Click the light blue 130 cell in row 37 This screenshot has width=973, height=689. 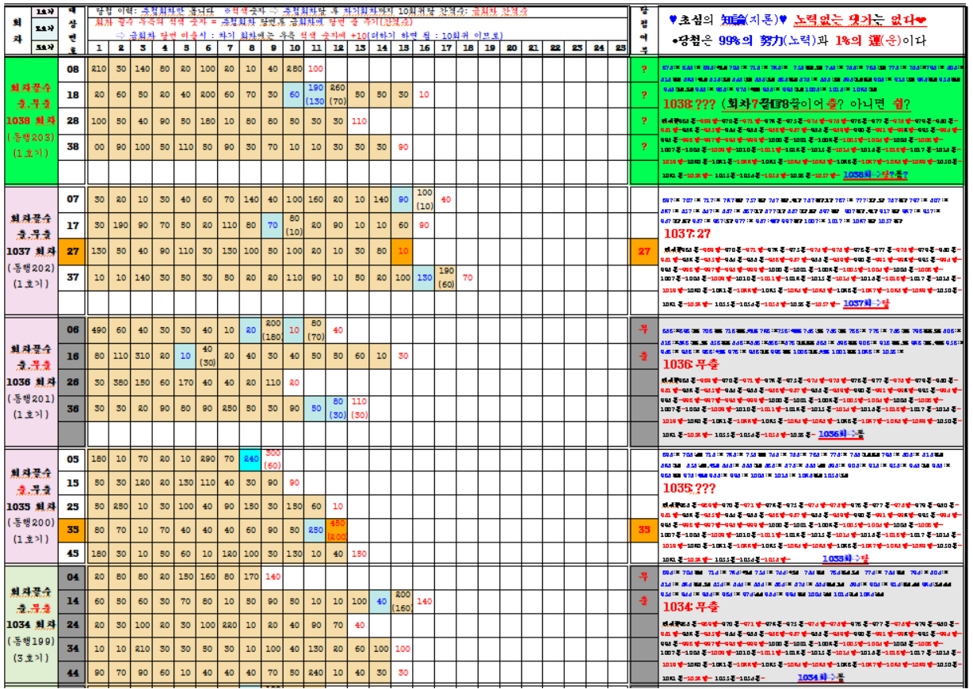pyautogui.click(x=425, y=277)
